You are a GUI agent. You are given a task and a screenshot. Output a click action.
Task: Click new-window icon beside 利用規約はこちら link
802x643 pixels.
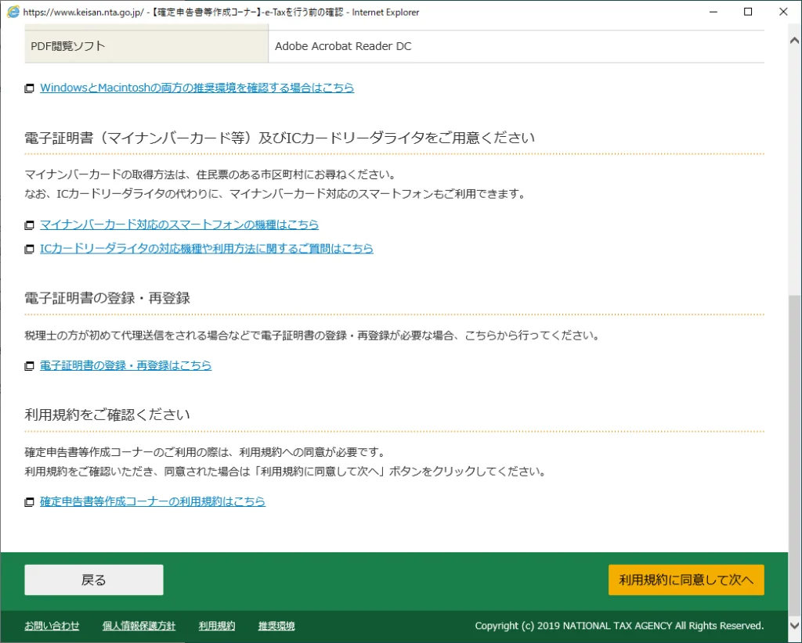point(30,502)
